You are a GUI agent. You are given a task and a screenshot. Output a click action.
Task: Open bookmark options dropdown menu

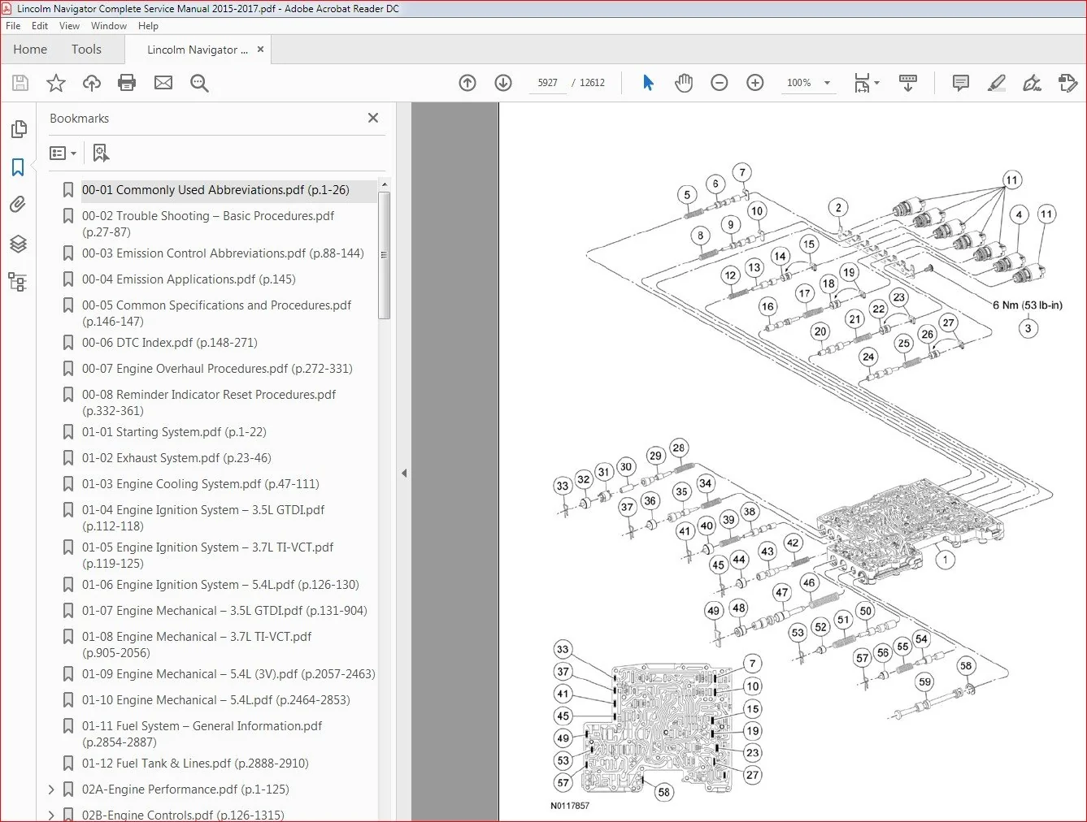pos(63,153)
